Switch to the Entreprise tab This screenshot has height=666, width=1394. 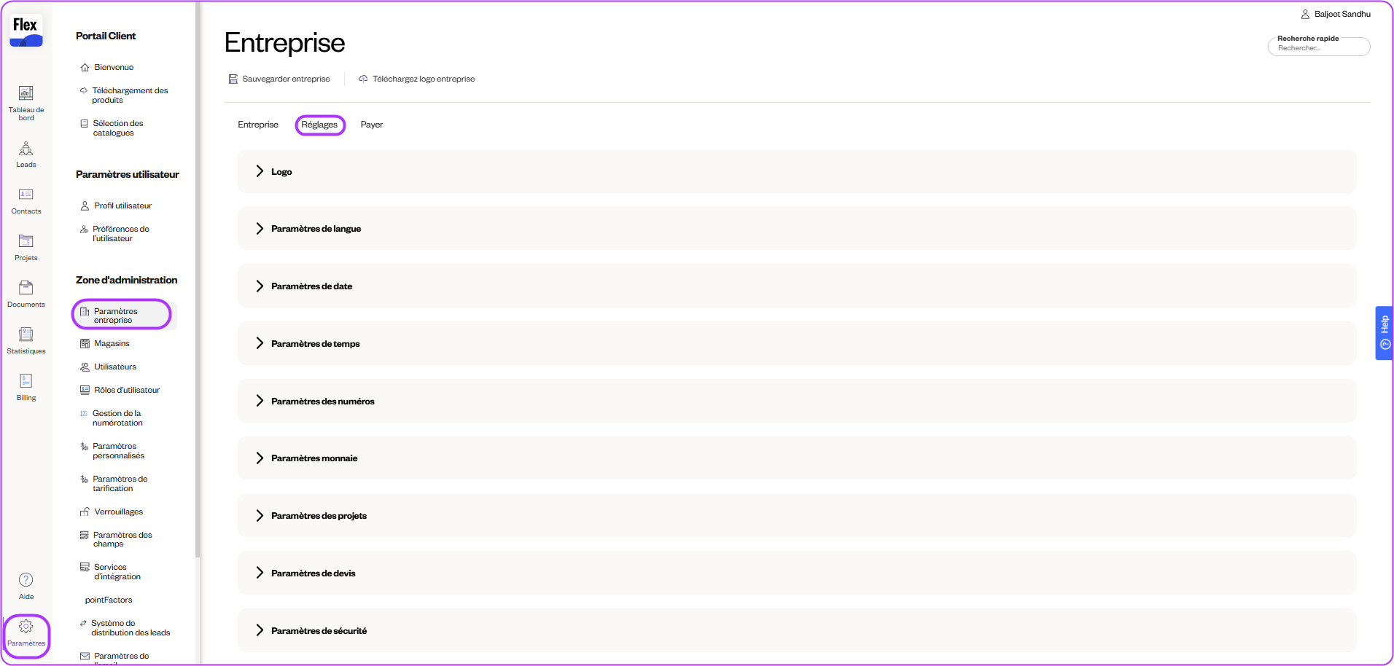[258, 125]
